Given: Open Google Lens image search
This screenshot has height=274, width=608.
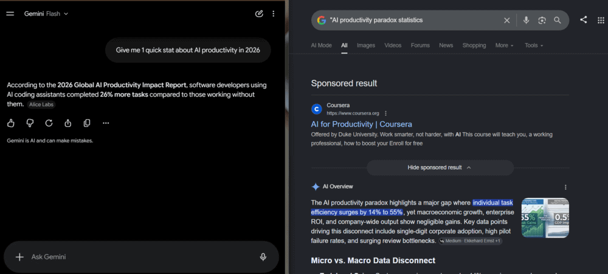Looking at the screenshot, I should pyautogui.click(x=542, y=20).
